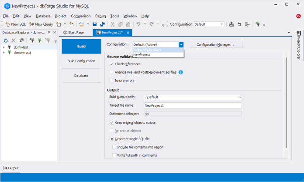This screenshot has width=304, height=182.
Task: Open the Comparison menu
Action: click(x=80, y=16)
